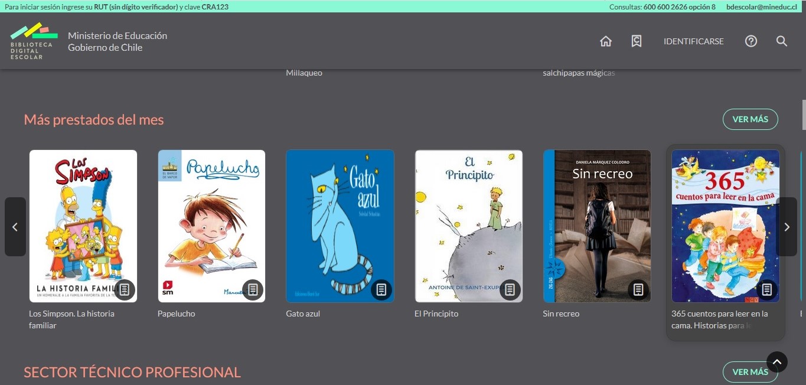The image size is (806, 385).
Task: Show next books with right carousel arrow
Action: 787,227
